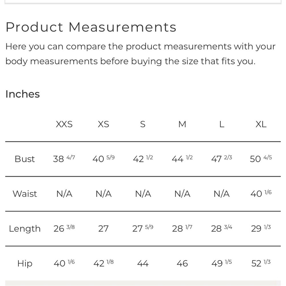This screenshot has width=286, height=286.
Task: Select the S size column header
Action: pyautogui.click(x=143, y=124)
